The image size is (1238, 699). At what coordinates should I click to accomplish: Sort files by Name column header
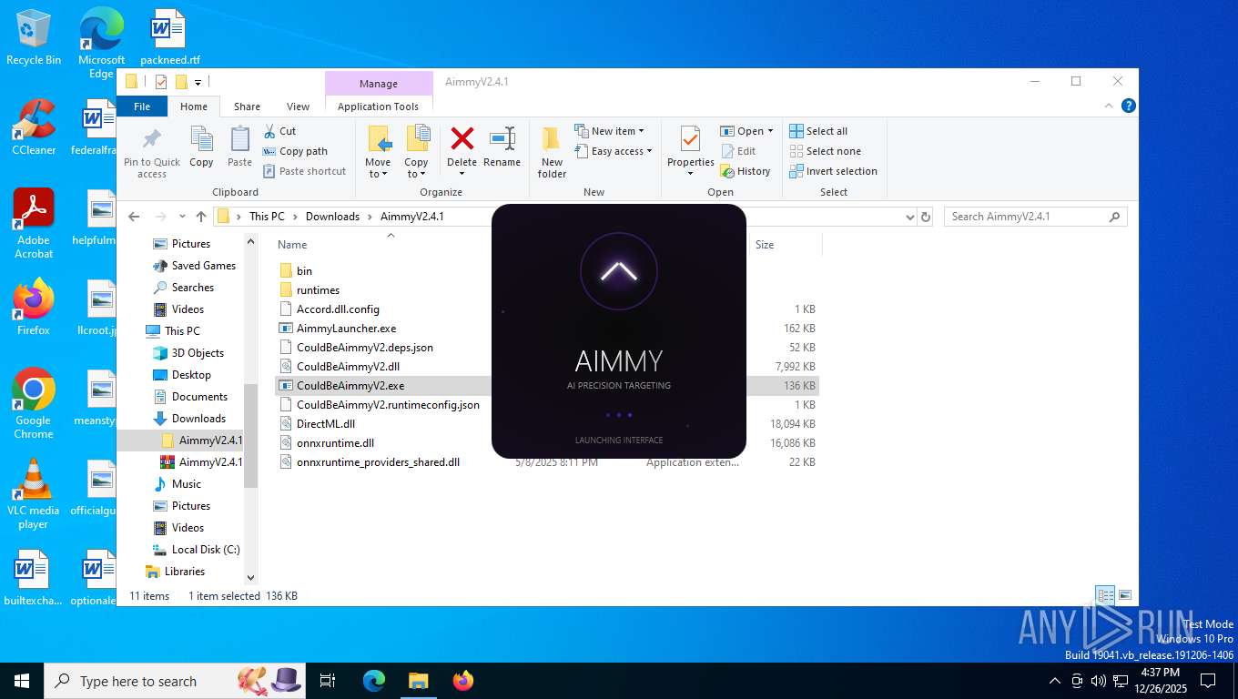point(292,245)
